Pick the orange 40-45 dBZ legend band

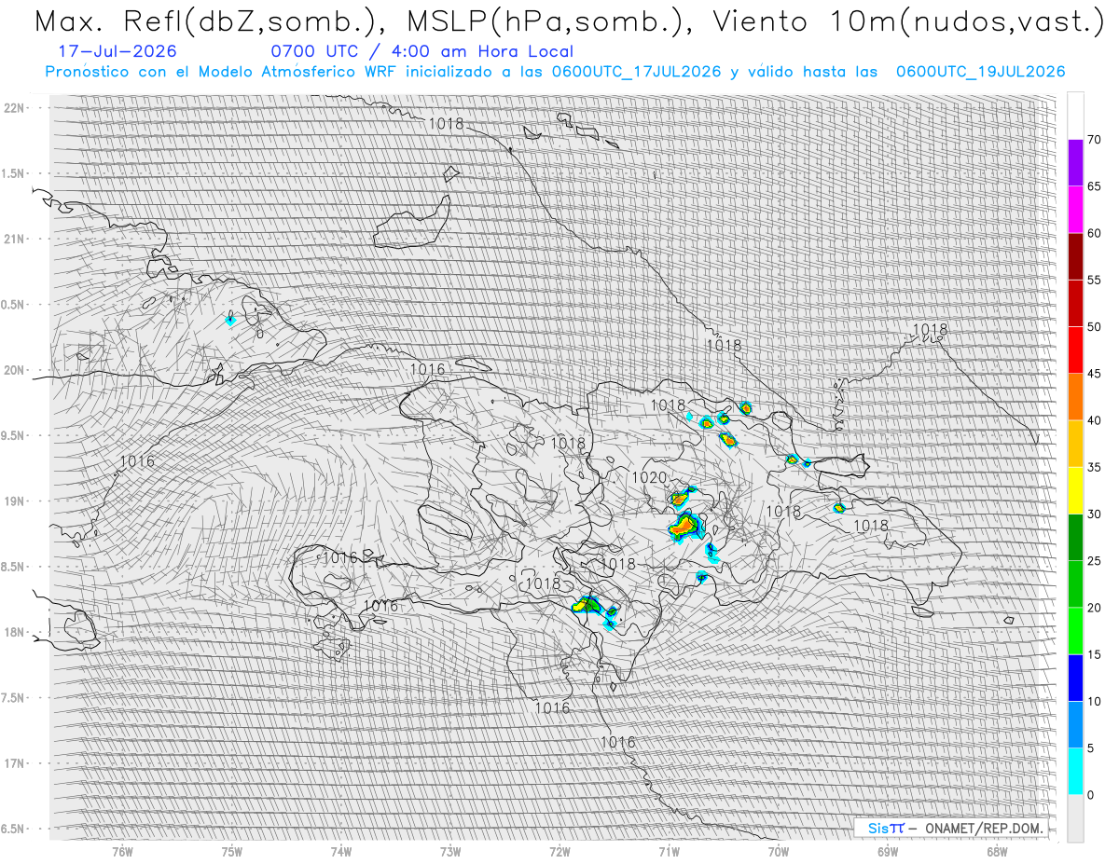pos(1075,397)
